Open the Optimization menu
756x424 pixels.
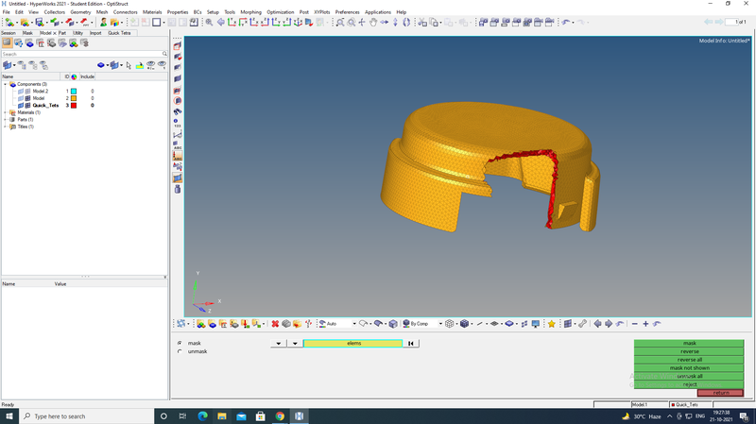tap(280, 12)
